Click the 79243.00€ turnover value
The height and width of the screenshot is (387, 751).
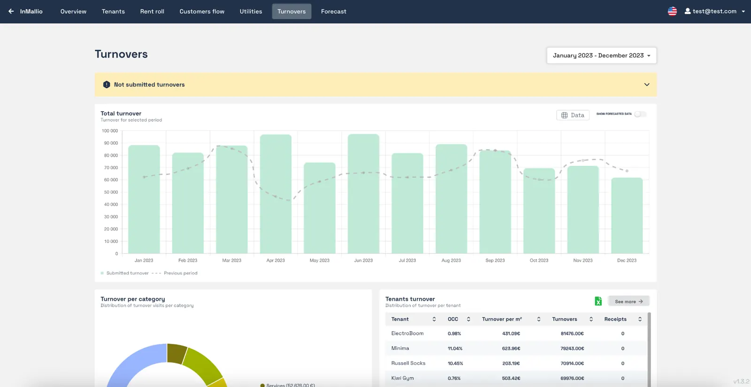[572, 349]
